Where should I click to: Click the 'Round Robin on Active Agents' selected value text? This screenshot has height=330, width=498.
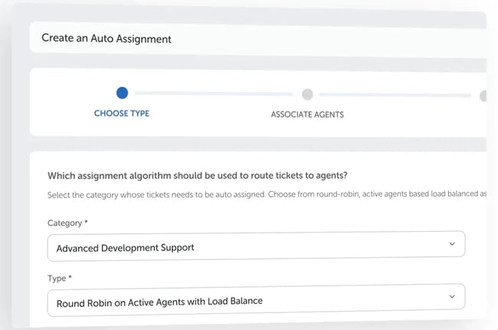pos(159,302)
